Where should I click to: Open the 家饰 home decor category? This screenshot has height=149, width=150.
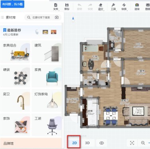tap(15, 125)
